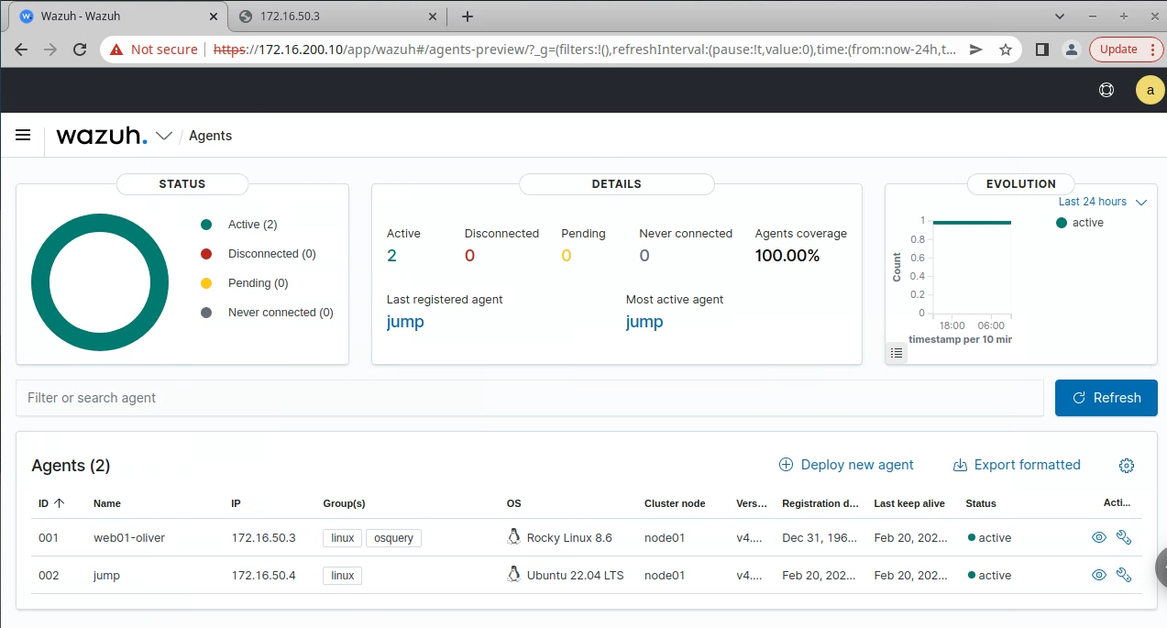Sort by Last keep alive column
This screenshot has width=1167, height=628.
click(x=909, y=503)
